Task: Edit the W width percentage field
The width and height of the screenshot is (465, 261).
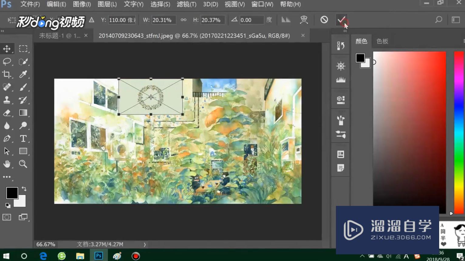Action: click(164, 20)
